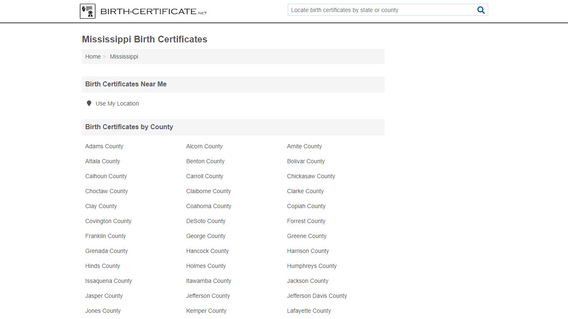Select Jefferson Davis County

317,296
